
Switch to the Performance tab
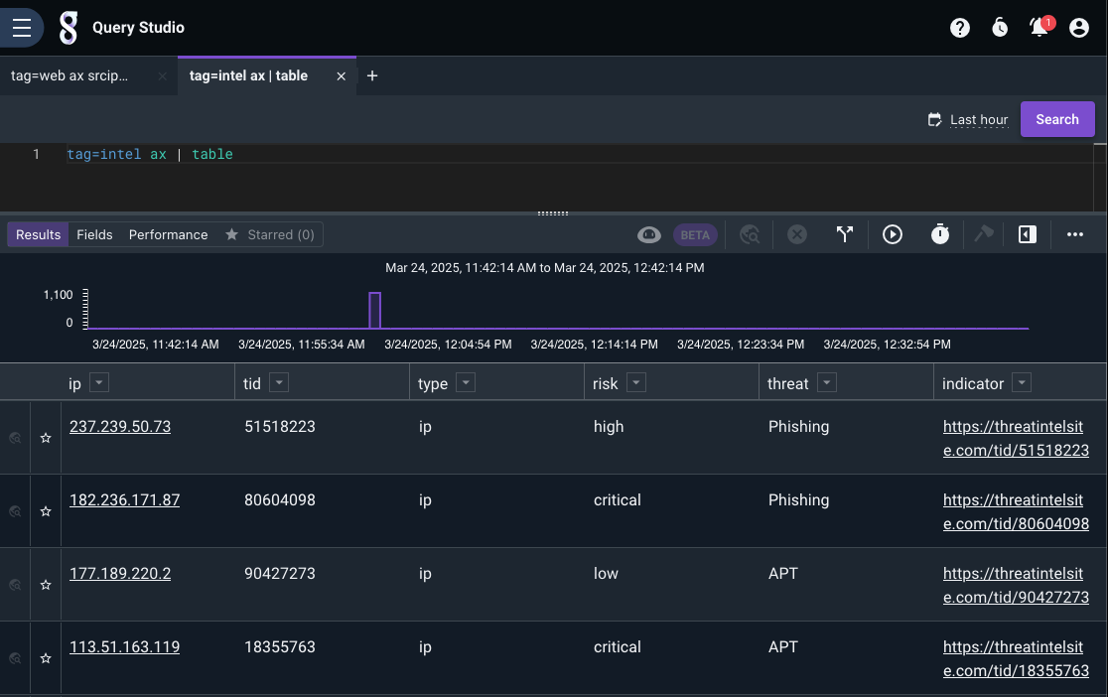(168, 234)
